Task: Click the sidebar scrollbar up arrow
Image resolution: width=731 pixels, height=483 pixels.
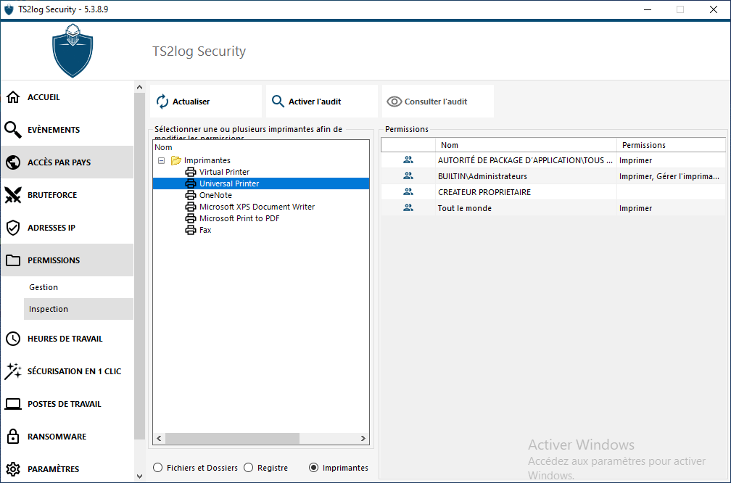Action: point(139,87)
